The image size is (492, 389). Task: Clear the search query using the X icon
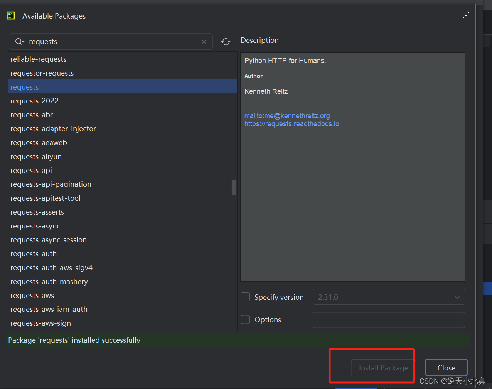pos(204,41)
